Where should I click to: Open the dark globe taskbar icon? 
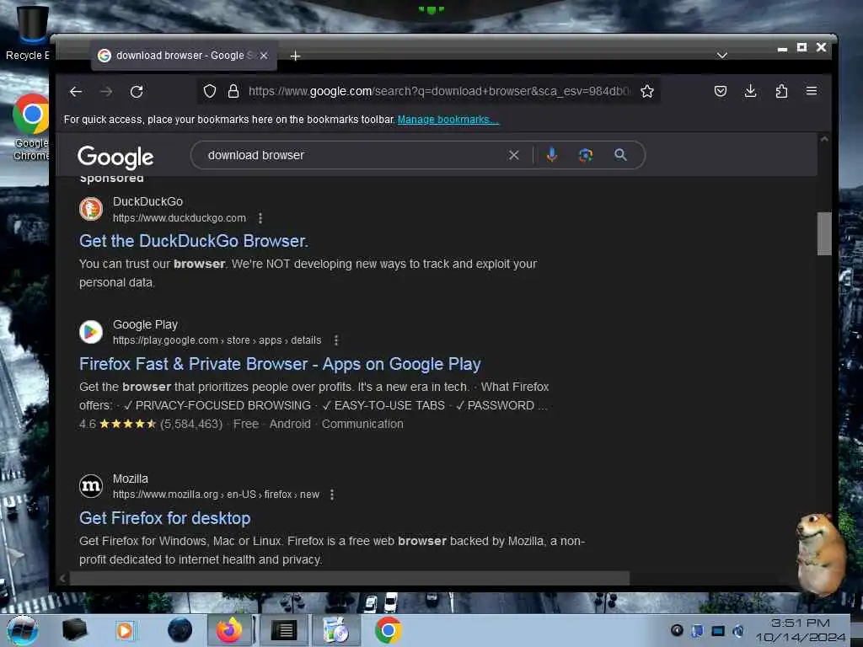180,630
